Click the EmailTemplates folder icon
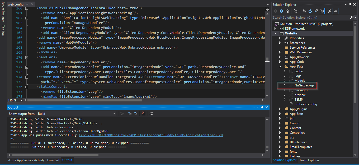Screen dimensions: 359x165 pyautogui.click(x=286, y=147)
